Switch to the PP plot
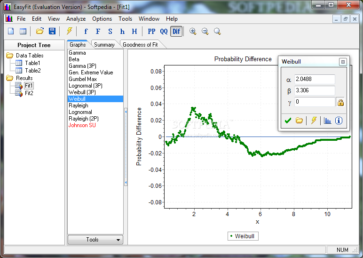 151,31
